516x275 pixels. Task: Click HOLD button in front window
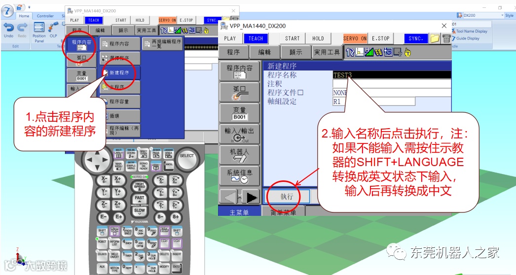(318, 38)
